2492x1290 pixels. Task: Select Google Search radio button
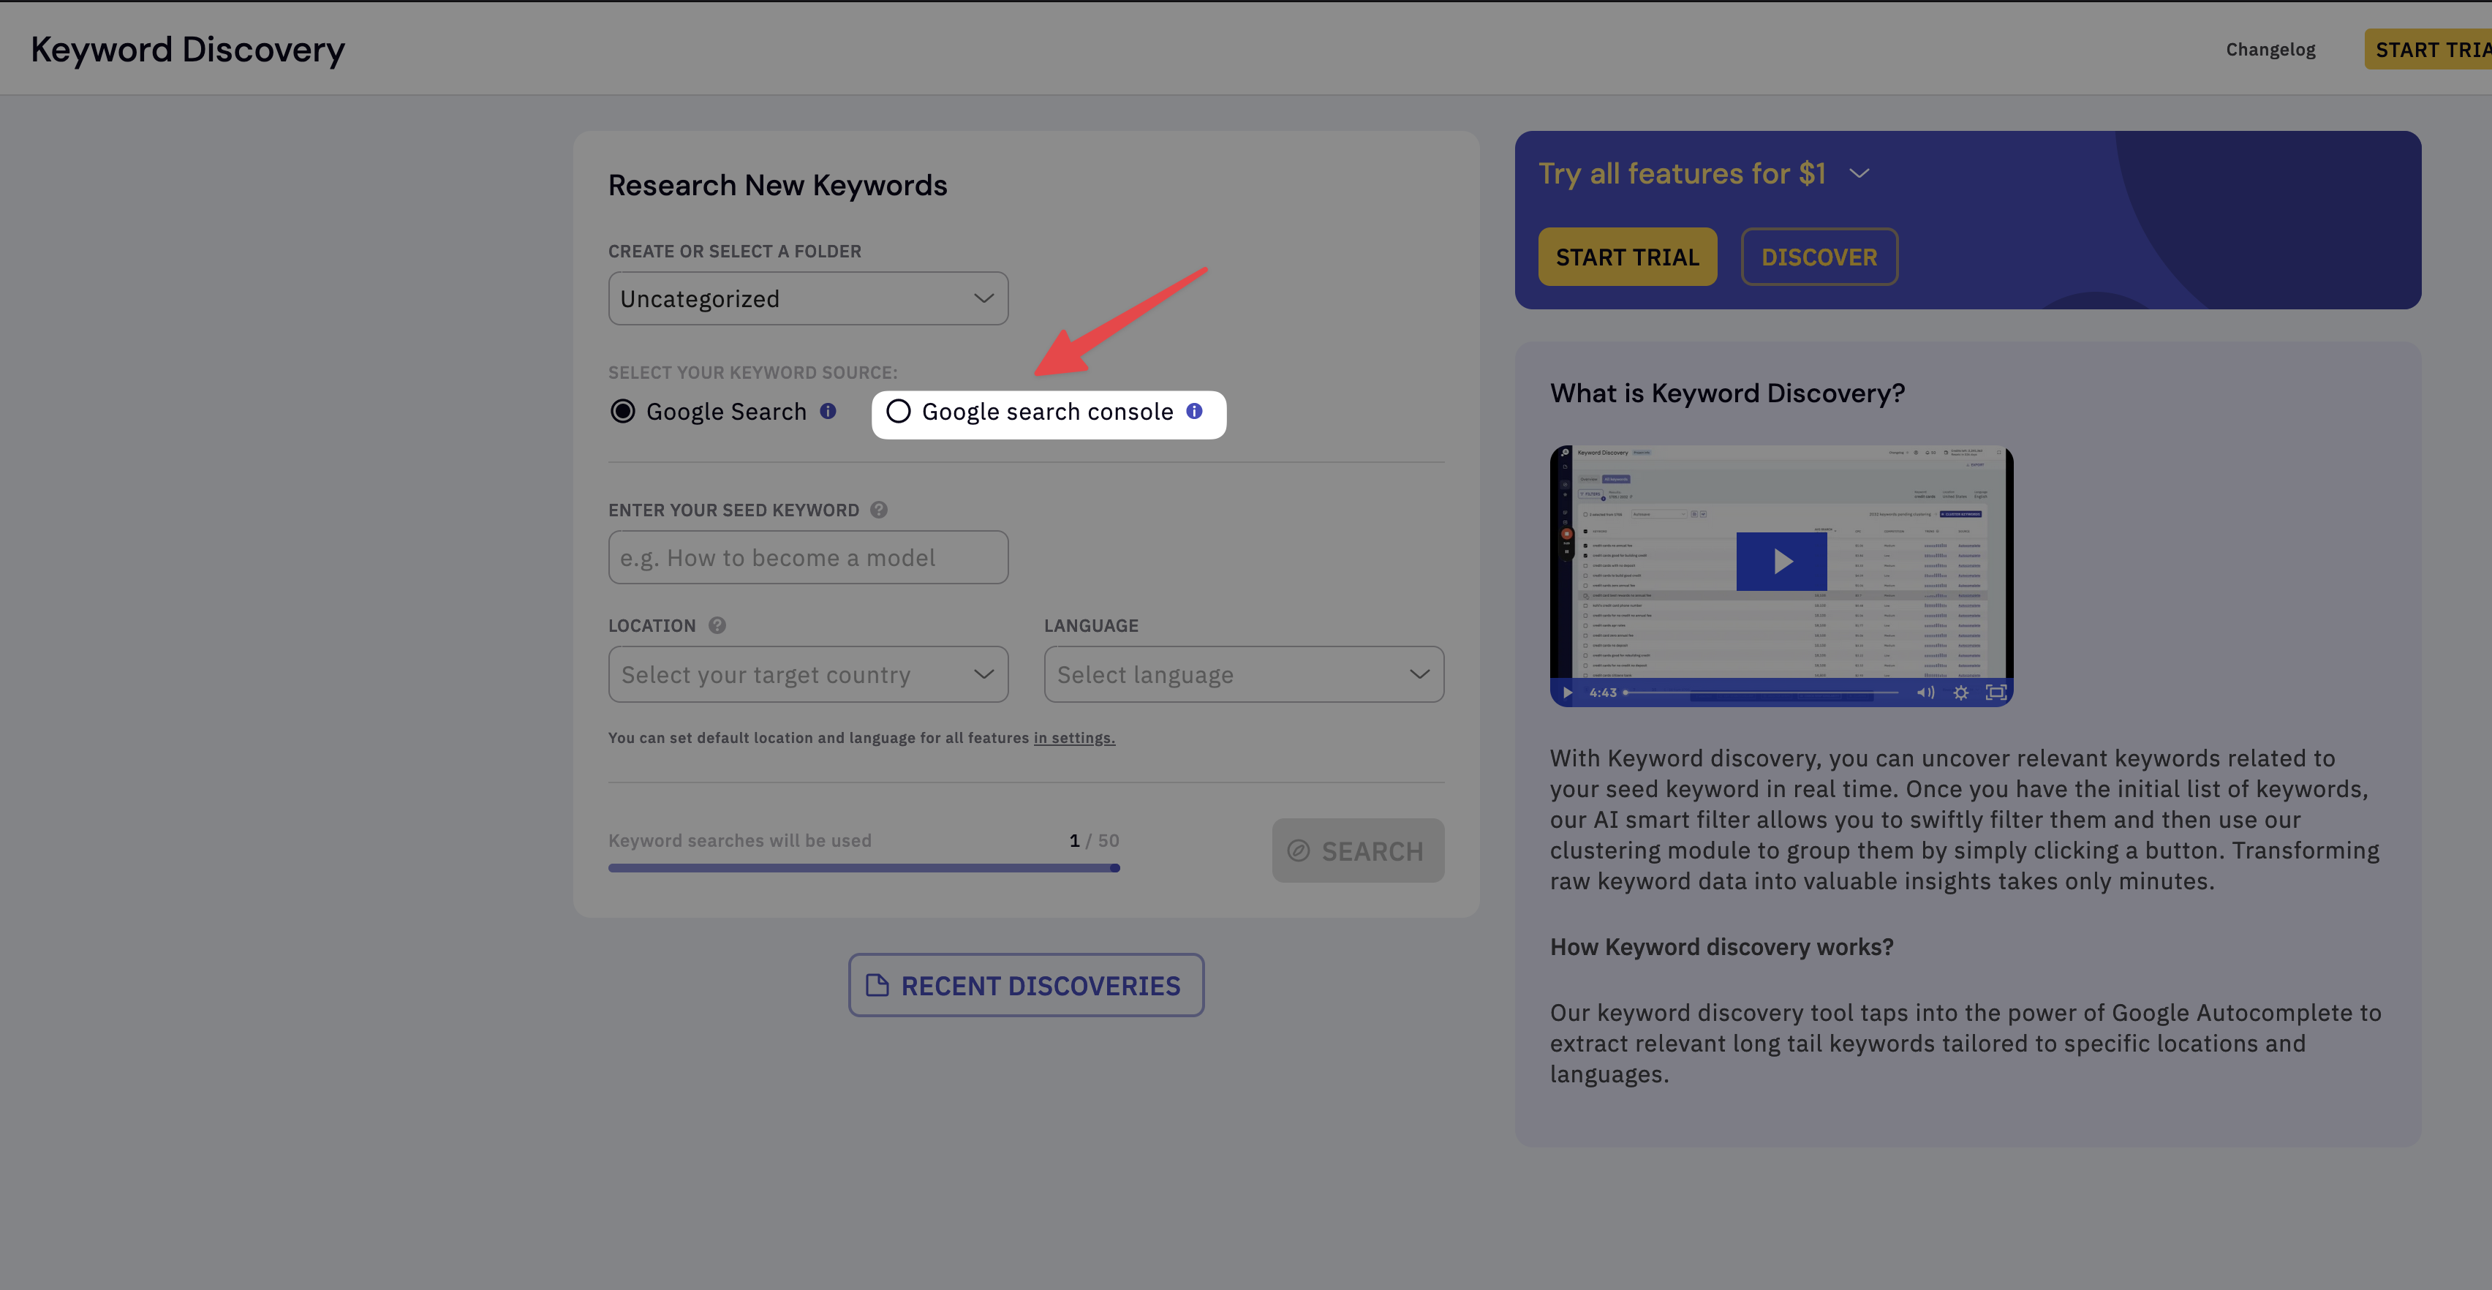click(623, 411)
